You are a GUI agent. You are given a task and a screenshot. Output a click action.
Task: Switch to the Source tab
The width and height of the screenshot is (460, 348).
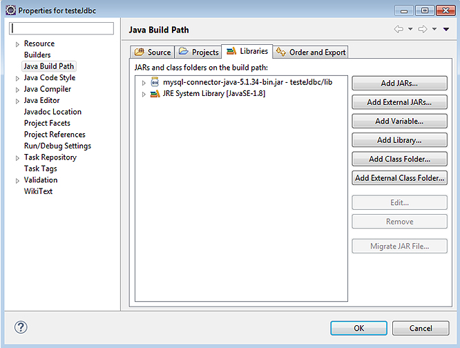coord(153,52)
